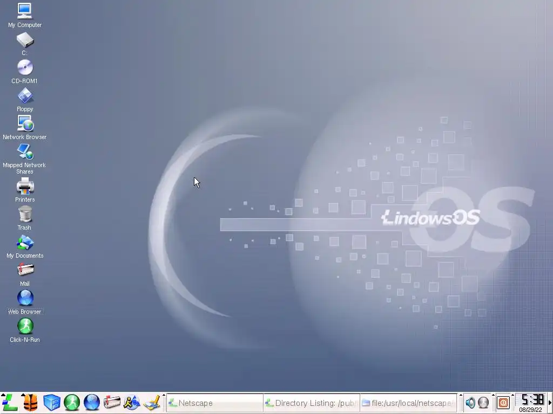
Task: Launch the Web Browser desktop icon
Action: (25, 302)
